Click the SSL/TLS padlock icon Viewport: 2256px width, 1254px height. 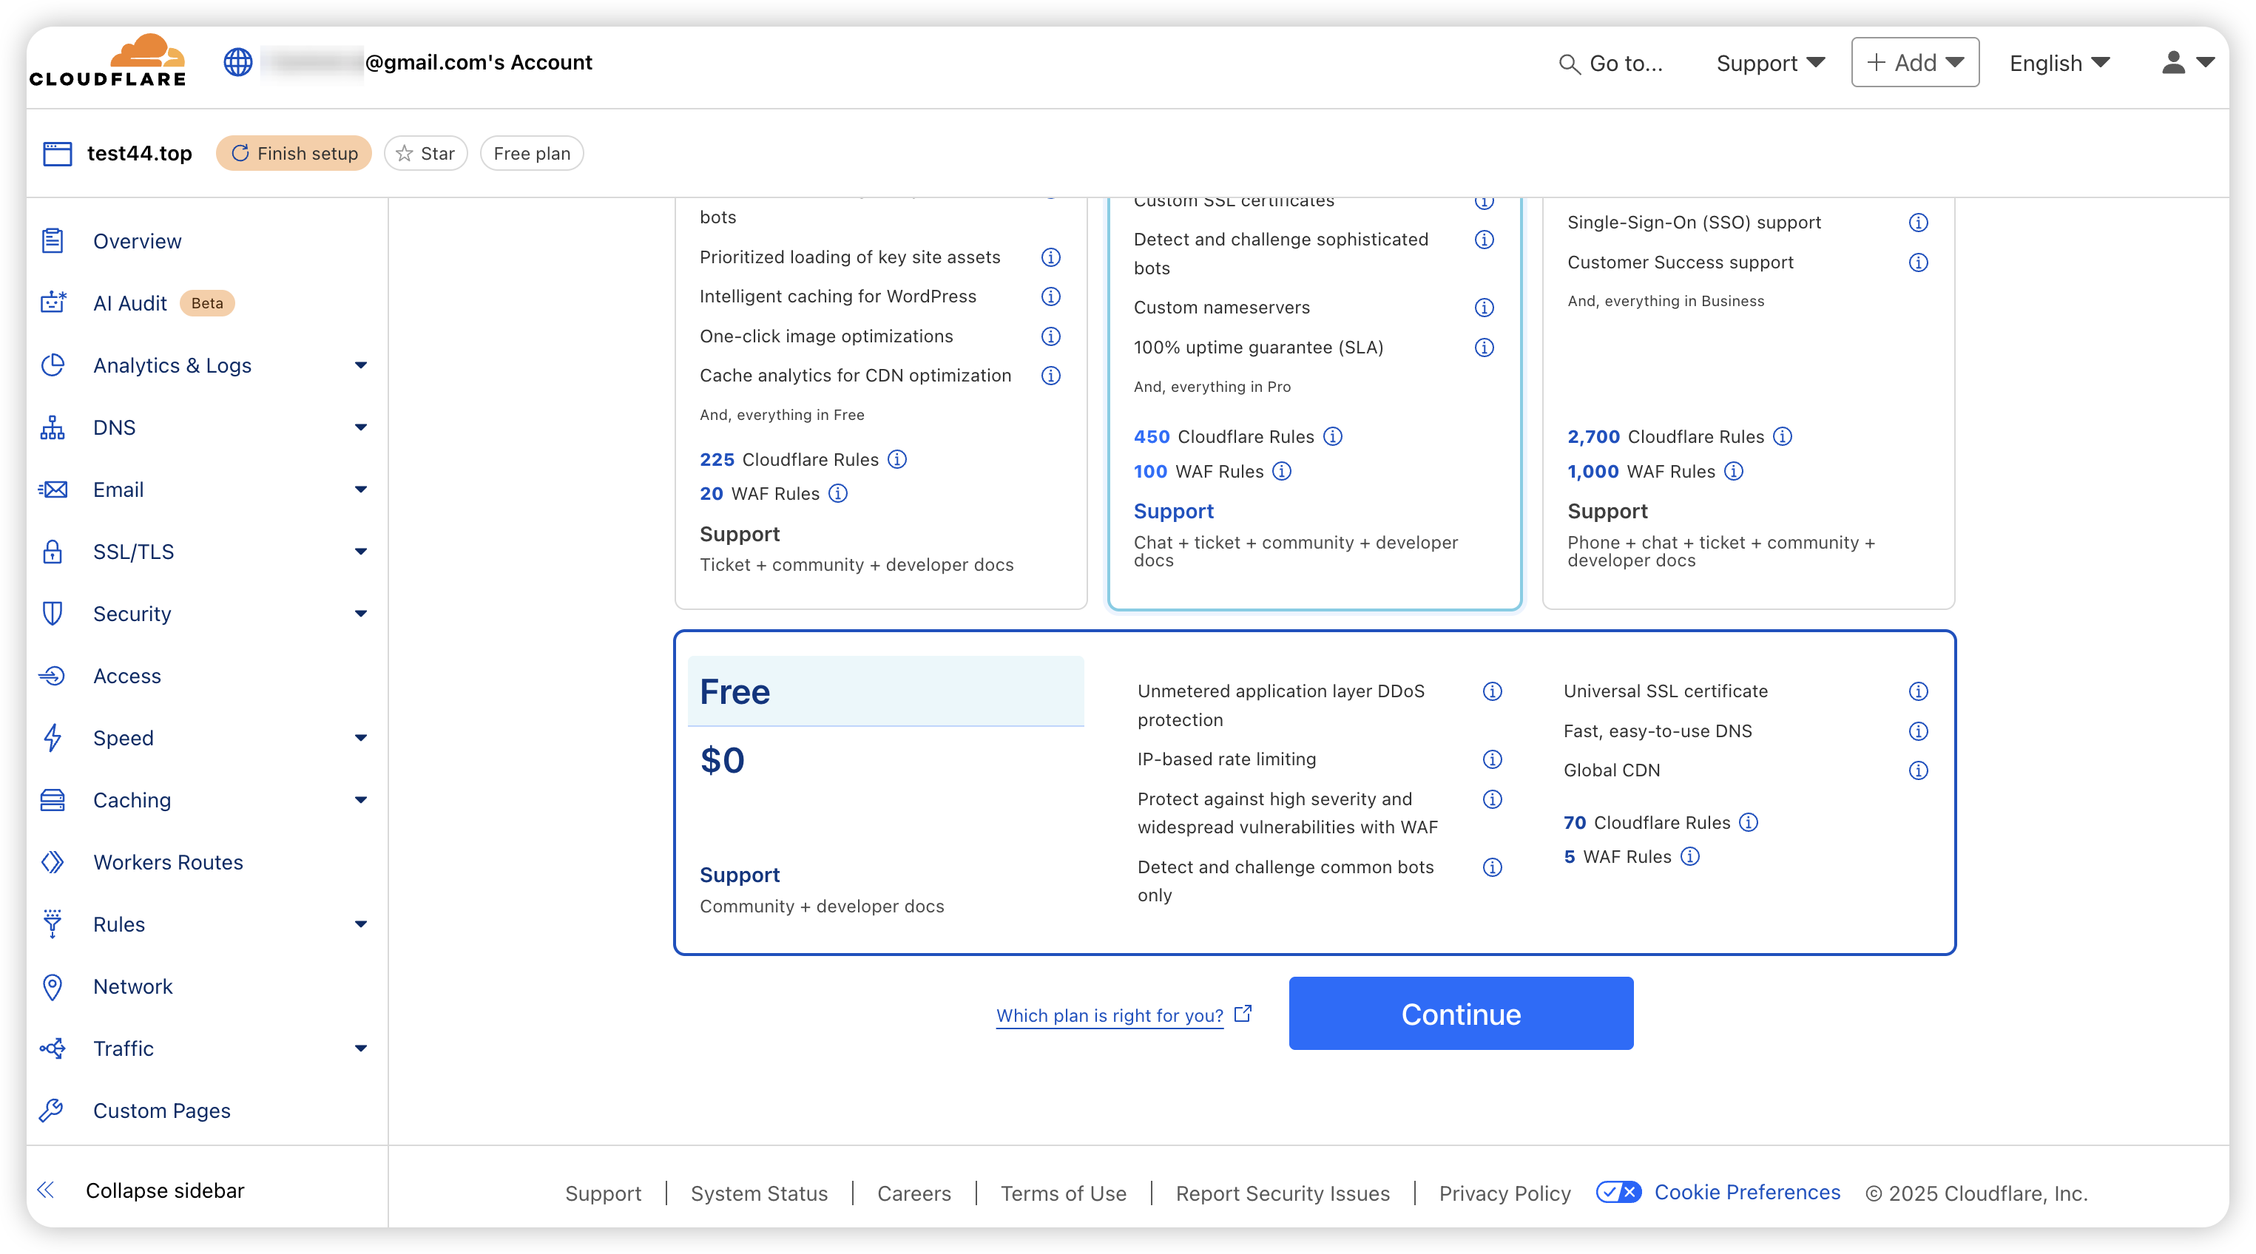pos(53,552)
